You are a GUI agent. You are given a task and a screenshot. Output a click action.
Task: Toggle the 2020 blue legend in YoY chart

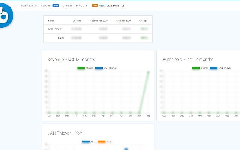point(89,142)
